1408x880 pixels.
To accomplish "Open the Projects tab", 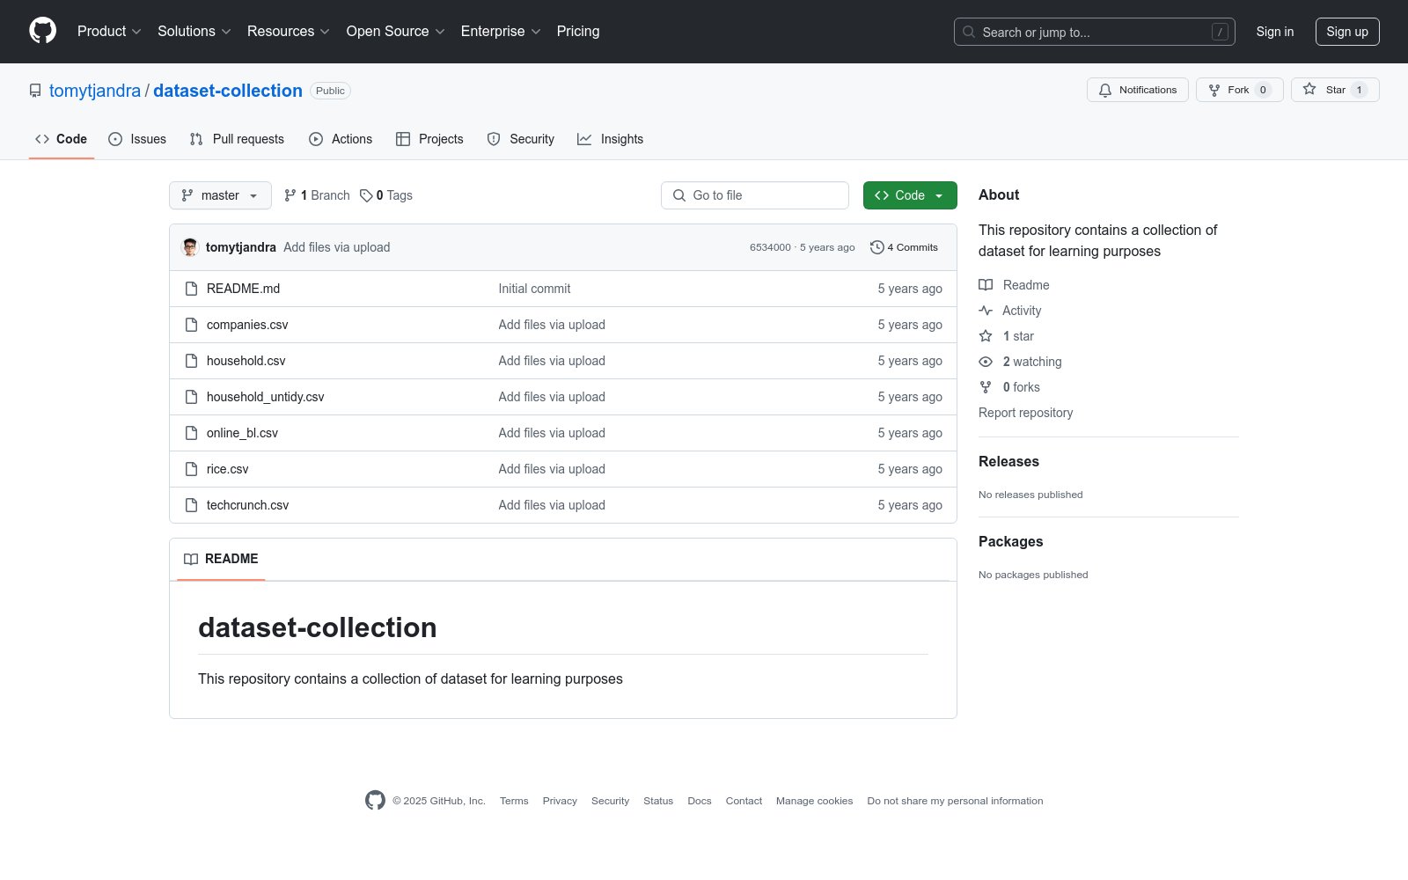I will pos(429,139).
